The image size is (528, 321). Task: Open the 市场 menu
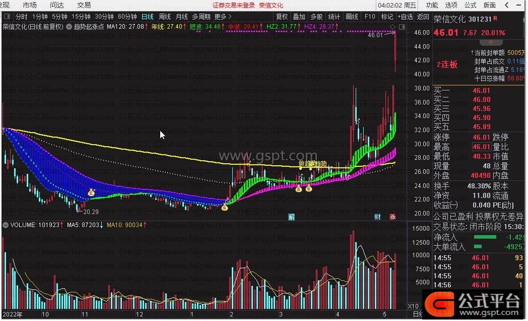pyautogui.click(x=30, y=5)
